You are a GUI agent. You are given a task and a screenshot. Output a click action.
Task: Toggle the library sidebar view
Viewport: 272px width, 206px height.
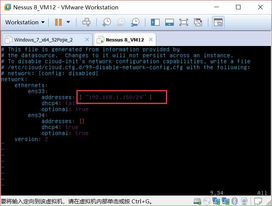tap(155, 22)
